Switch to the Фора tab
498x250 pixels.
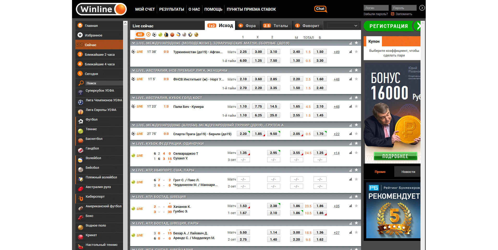(247, 26)
